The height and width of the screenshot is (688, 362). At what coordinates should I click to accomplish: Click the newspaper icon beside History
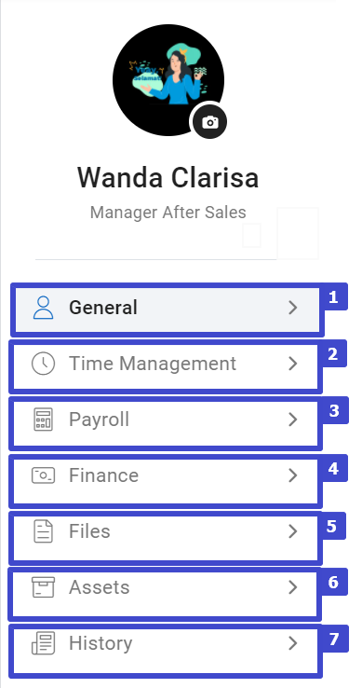click(x=44, y=643)
